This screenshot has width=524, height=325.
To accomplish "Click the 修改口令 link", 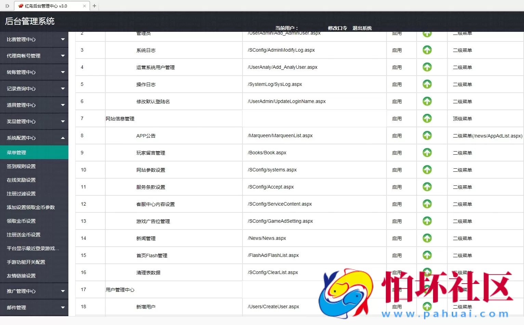I will 337,28.
